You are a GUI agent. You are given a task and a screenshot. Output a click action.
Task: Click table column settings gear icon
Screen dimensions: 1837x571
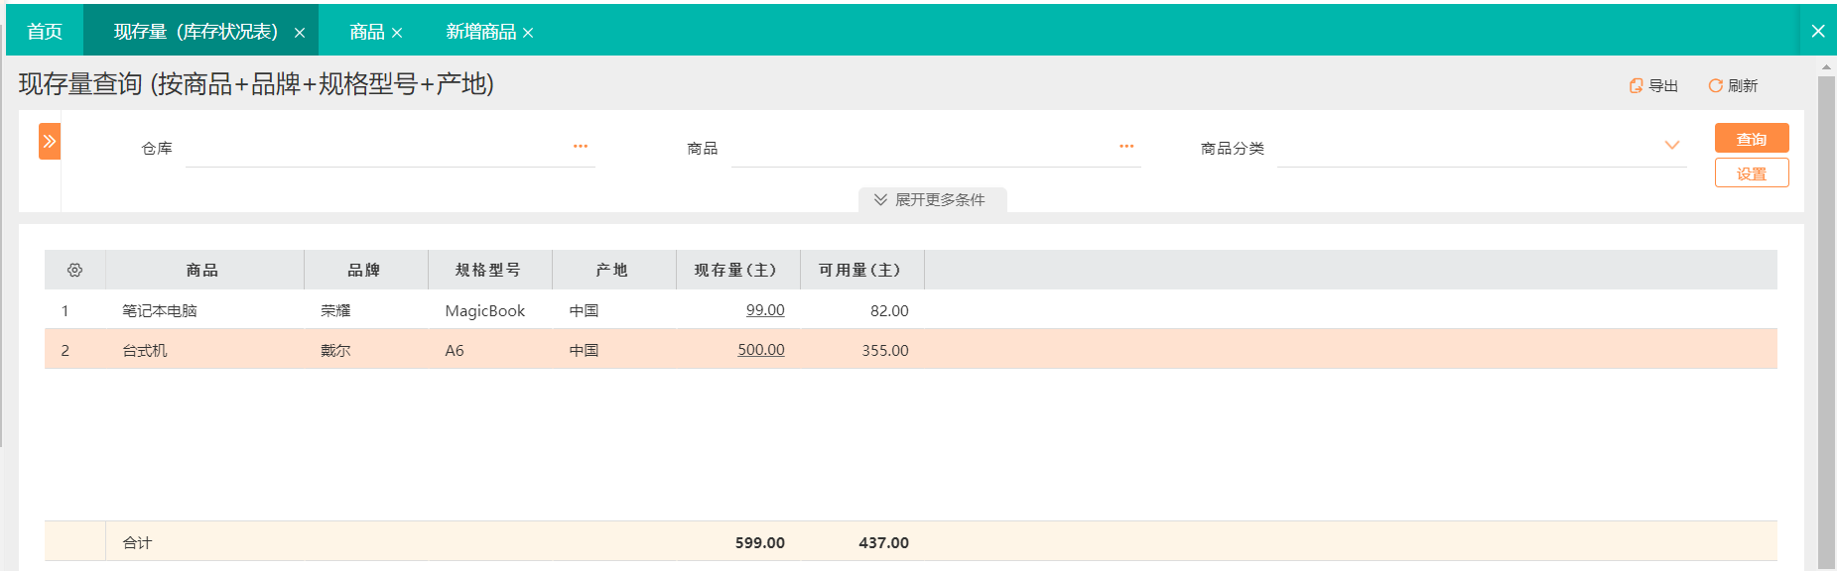point(74,270)
